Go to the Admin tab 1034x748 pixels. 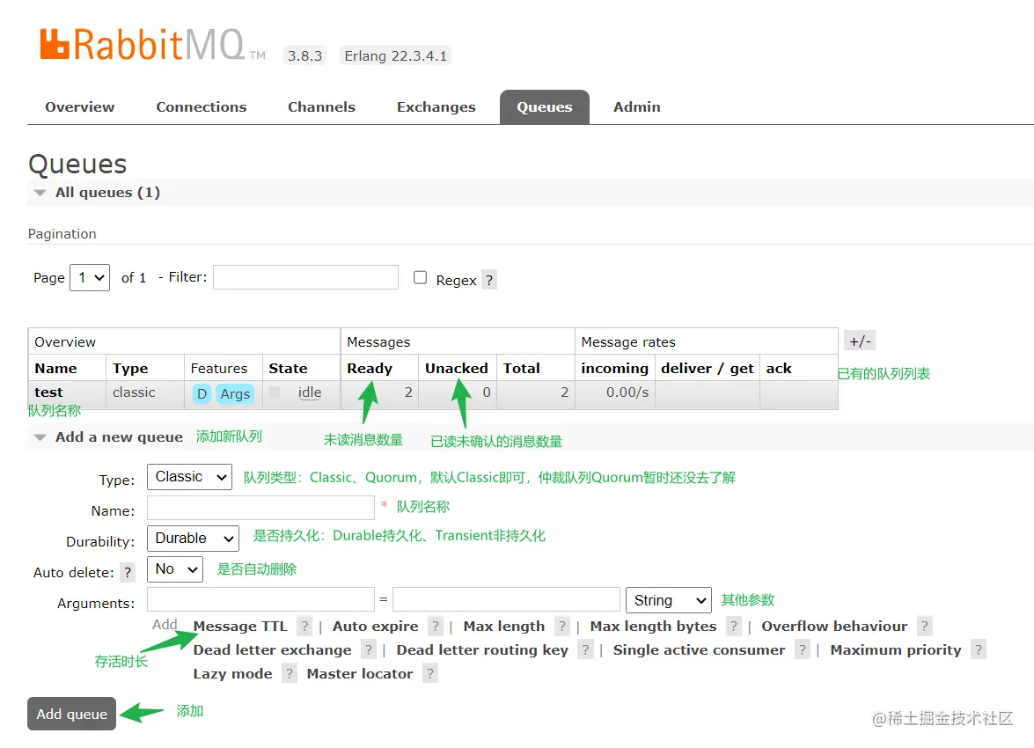tap(636, 106)
